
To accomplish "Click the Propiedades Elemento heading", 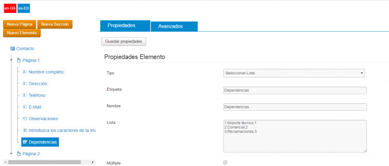I will click(134, 57).
